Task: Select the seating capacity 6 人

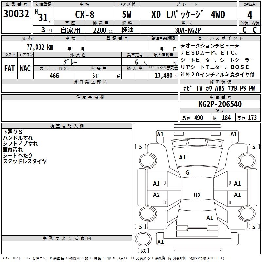Action: click(141, 62)
